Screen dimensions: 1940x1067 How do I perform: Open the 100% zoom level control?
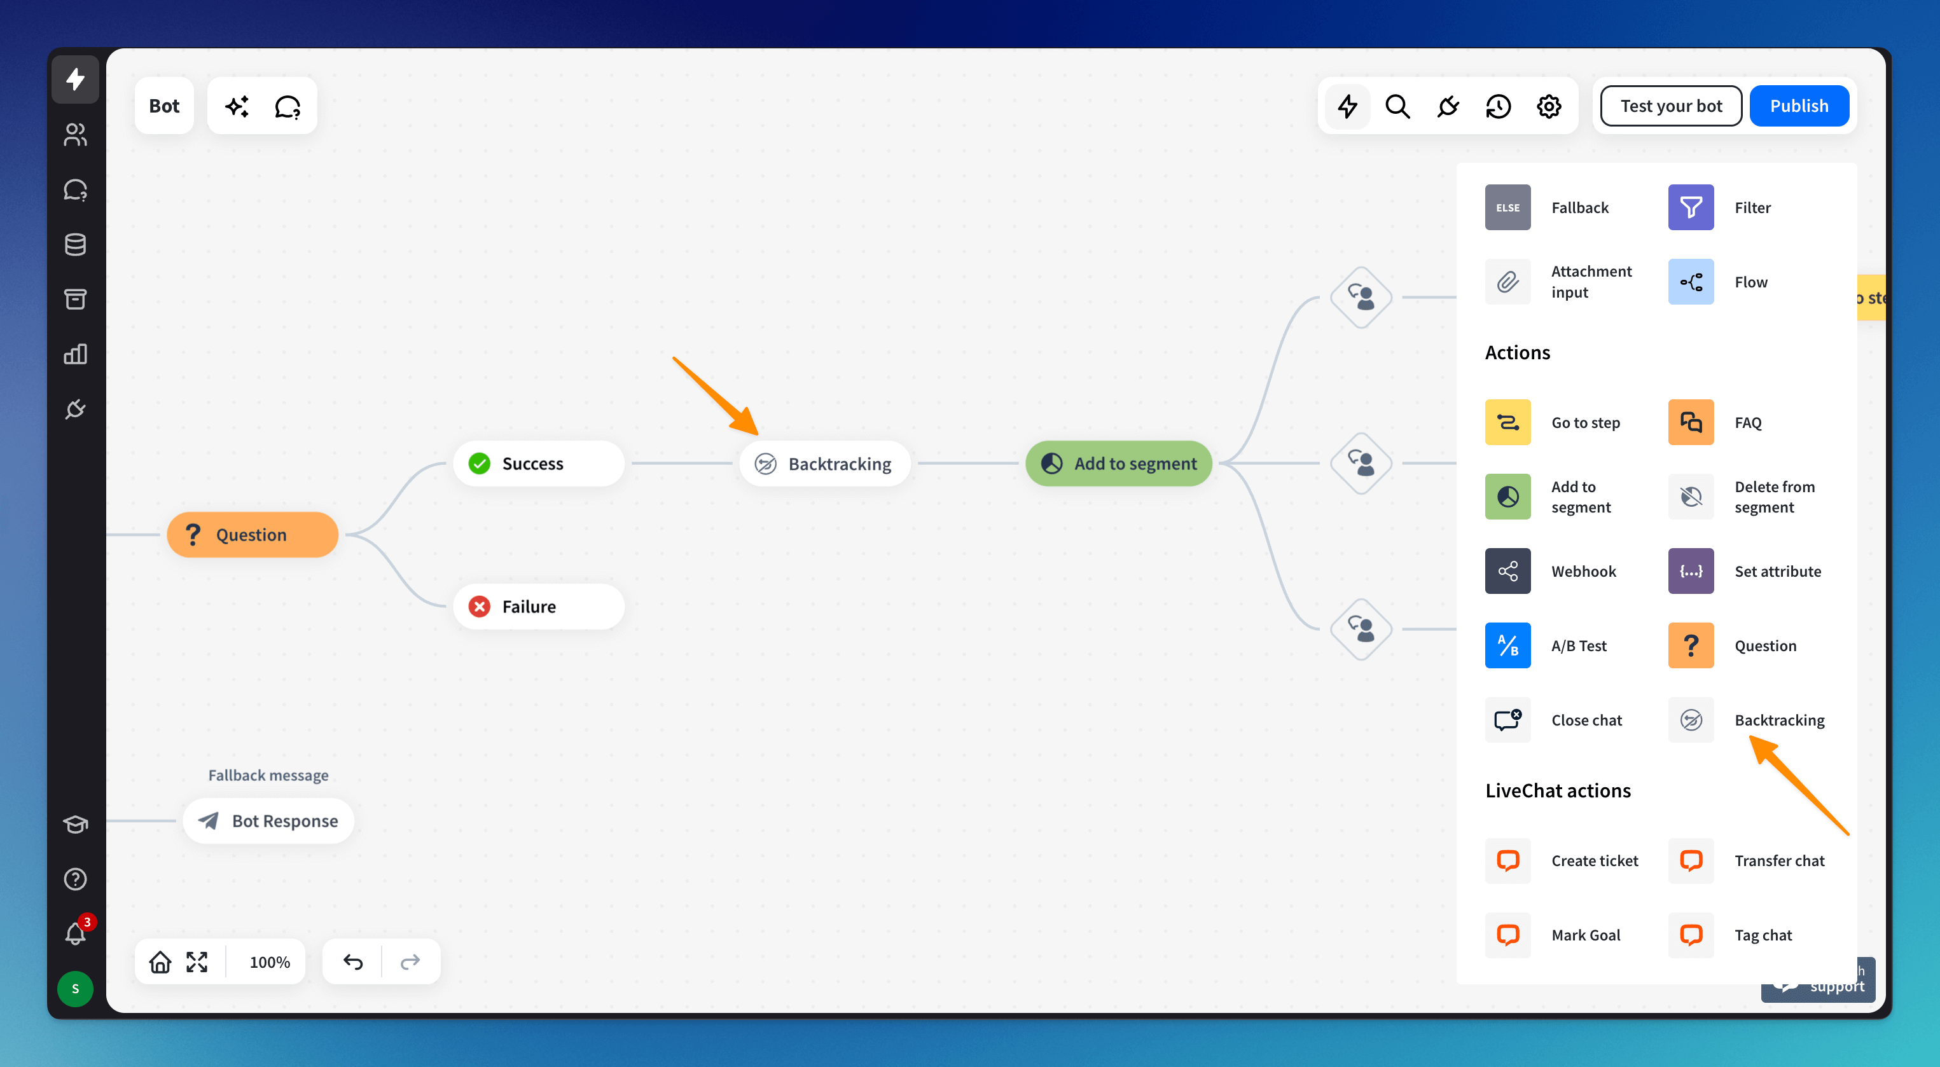click(269, 961)
